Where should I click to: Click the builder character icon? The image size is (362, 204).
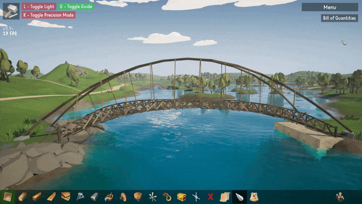pos(340,197)
